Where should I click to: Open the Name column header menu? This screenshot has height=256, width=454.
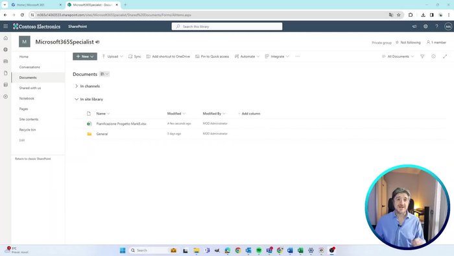point(102,114)
